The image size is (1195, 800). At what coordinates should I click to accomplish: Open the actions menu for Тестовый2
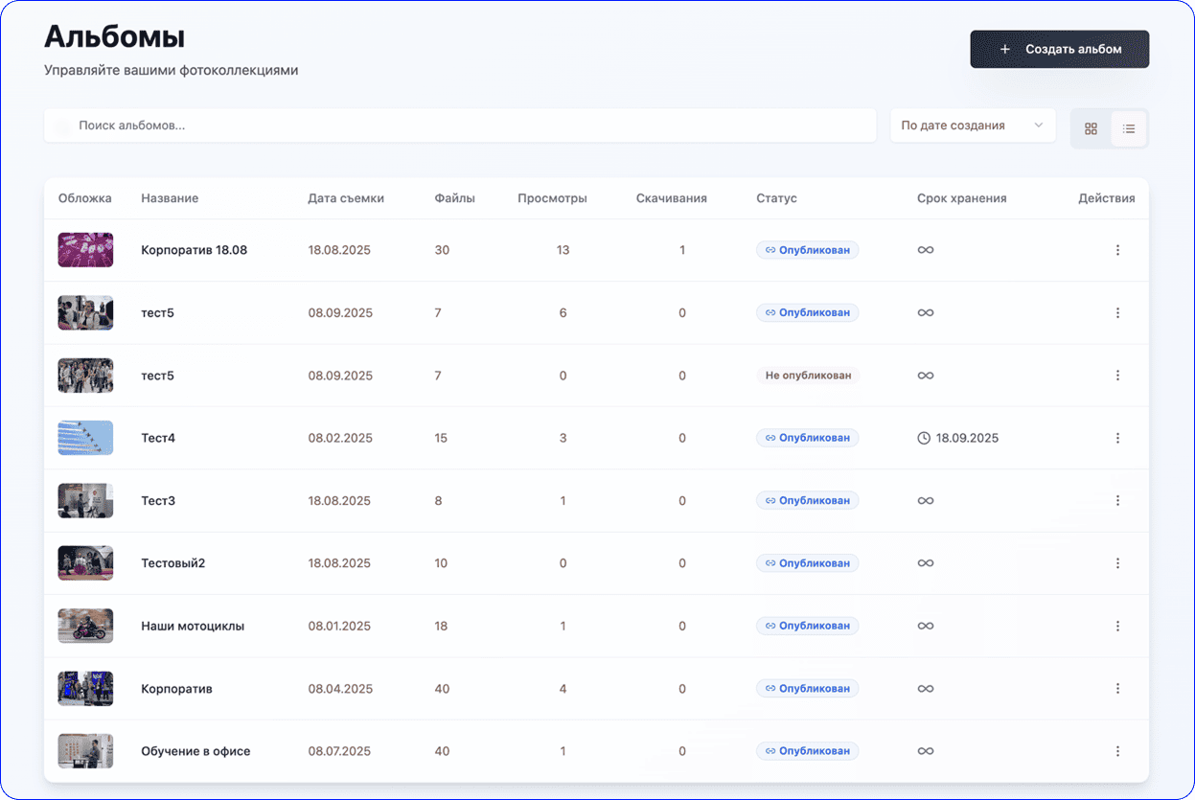coord(1117,563)
